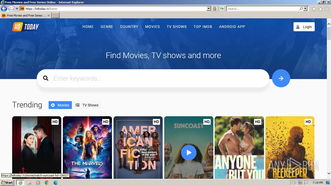Viewport: 331px width, 186px height.
Task: Click the HD badge on The Beekeeper
Action: click(x=308, y=122)
